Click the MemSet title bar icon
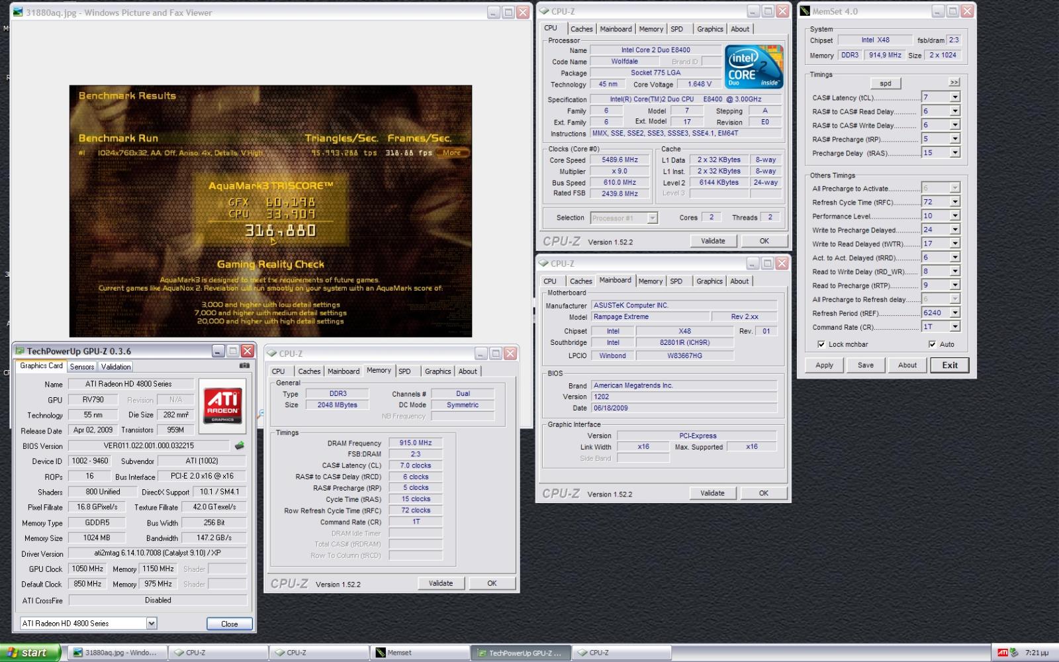This screenshot has width=1059, height=662. click(806, 11)
